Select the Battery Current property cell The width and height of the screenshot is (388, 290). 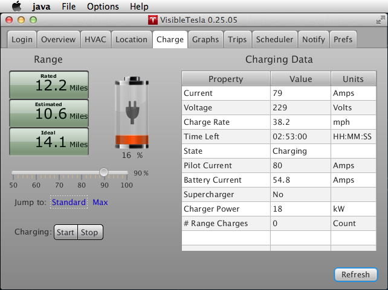226,180
